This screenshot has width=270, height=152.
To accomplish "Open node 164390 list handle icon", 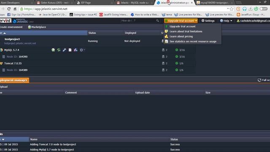I will point(3,57).
